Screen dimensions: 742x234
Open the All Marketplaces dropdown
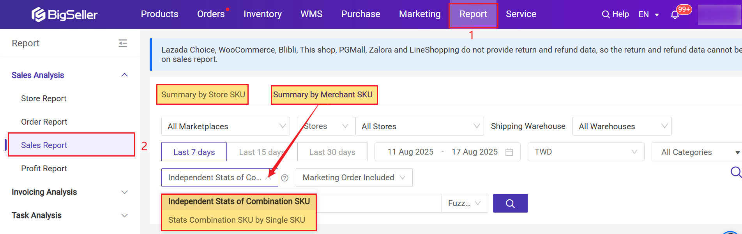(x=226, y=126)
